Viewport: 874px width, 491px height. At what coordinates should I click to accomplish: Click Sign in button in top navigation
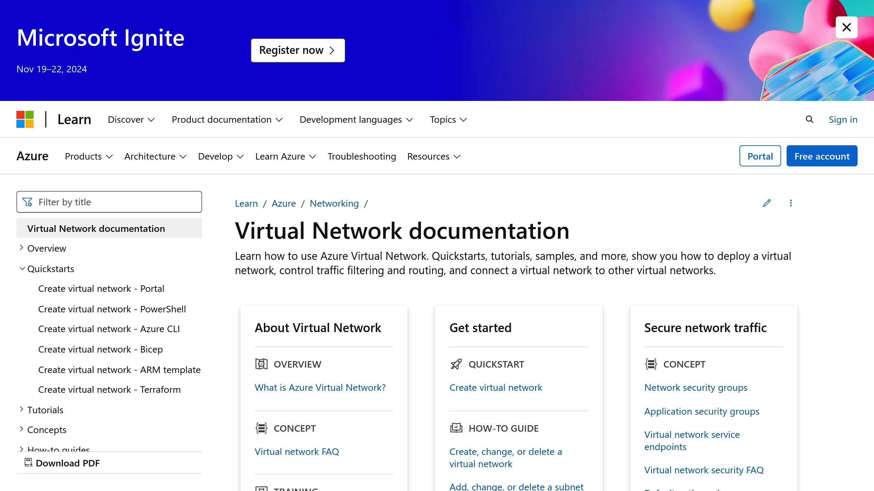click(x=843, y=119)
